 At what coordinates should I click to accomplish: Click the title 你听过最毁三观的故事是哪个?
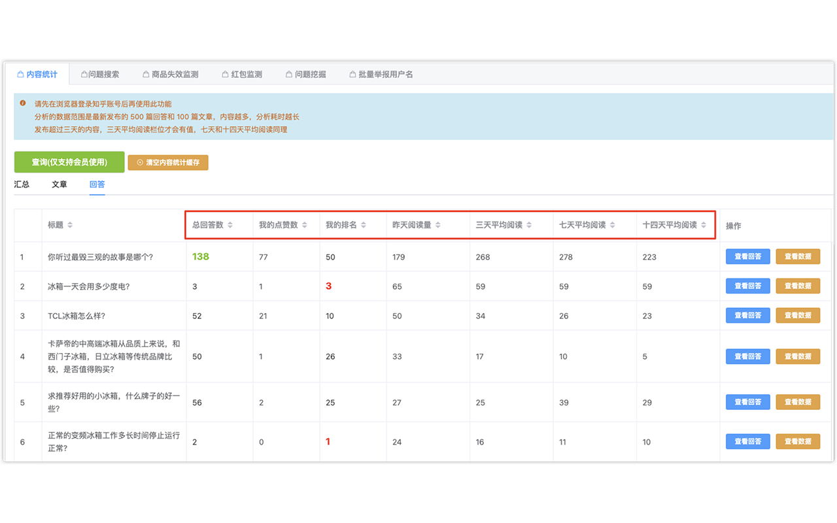pos(100,257)
